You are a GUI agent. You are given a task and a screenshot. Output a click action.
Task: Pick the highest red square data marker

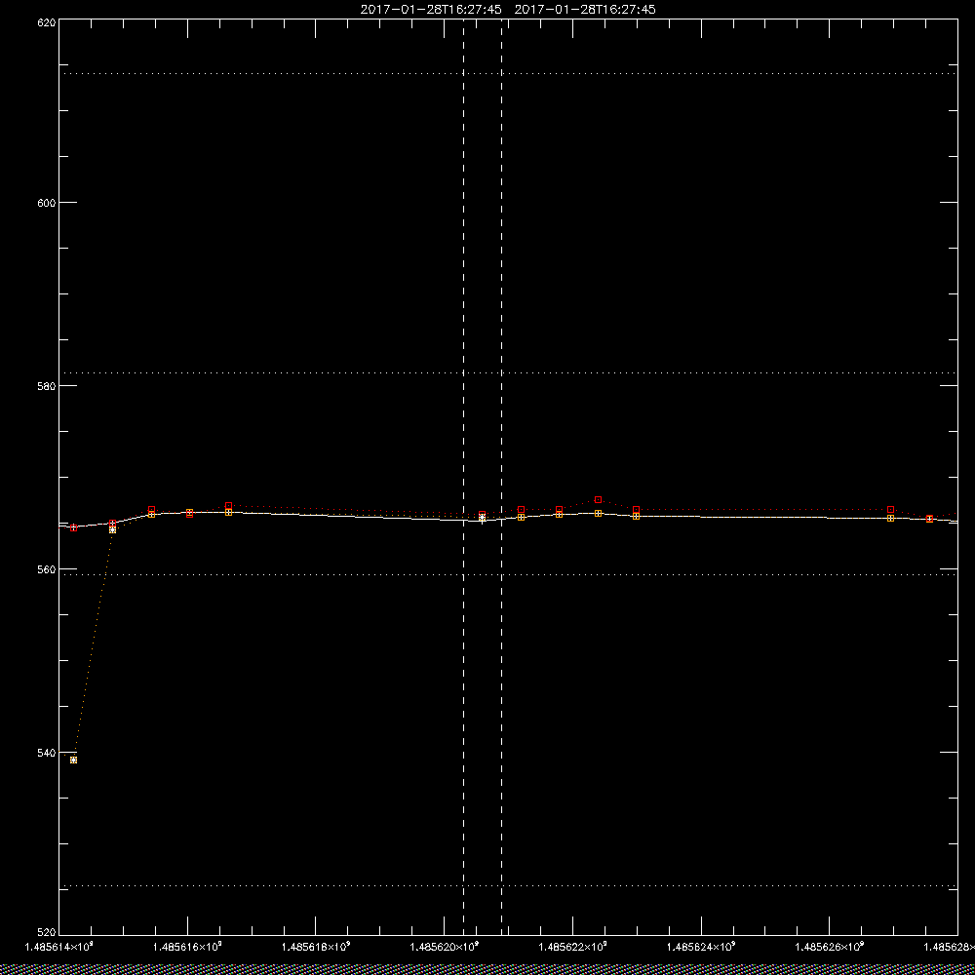pos(599,500)
